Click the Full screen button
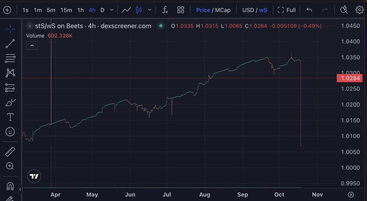 pos(287,10)
